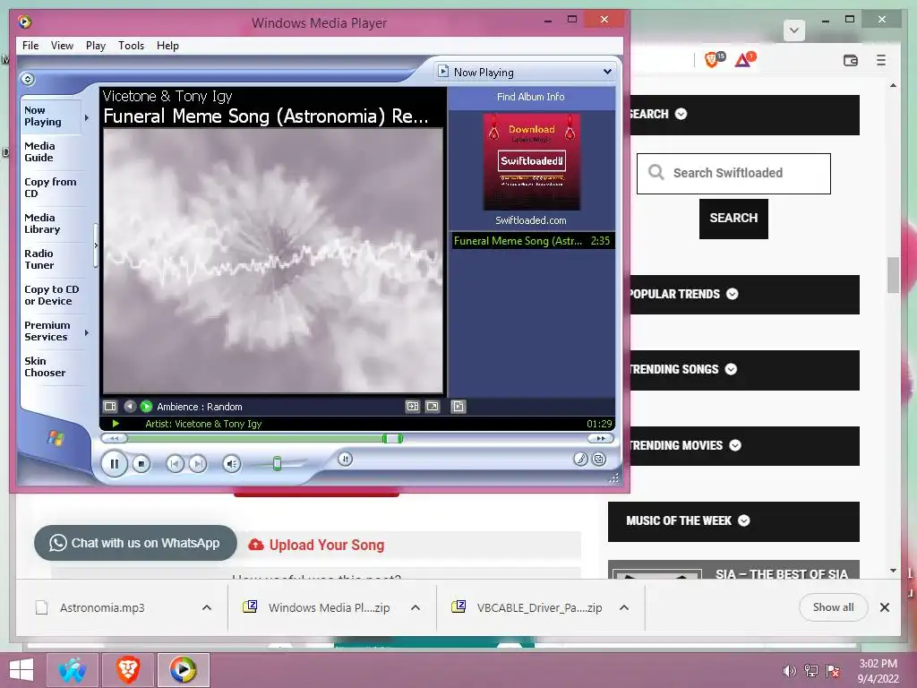Screen dimensions: 917x688
Task: Close the downloads bar
Action: [x=885, y=607]
